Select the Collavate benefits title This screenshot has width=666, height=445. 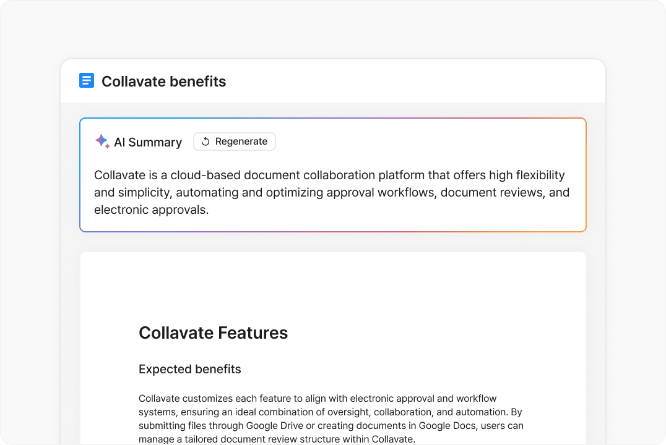point(163,81)
